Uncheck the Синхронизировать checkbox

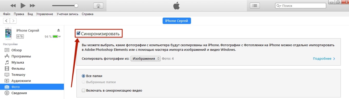[79, 33]
